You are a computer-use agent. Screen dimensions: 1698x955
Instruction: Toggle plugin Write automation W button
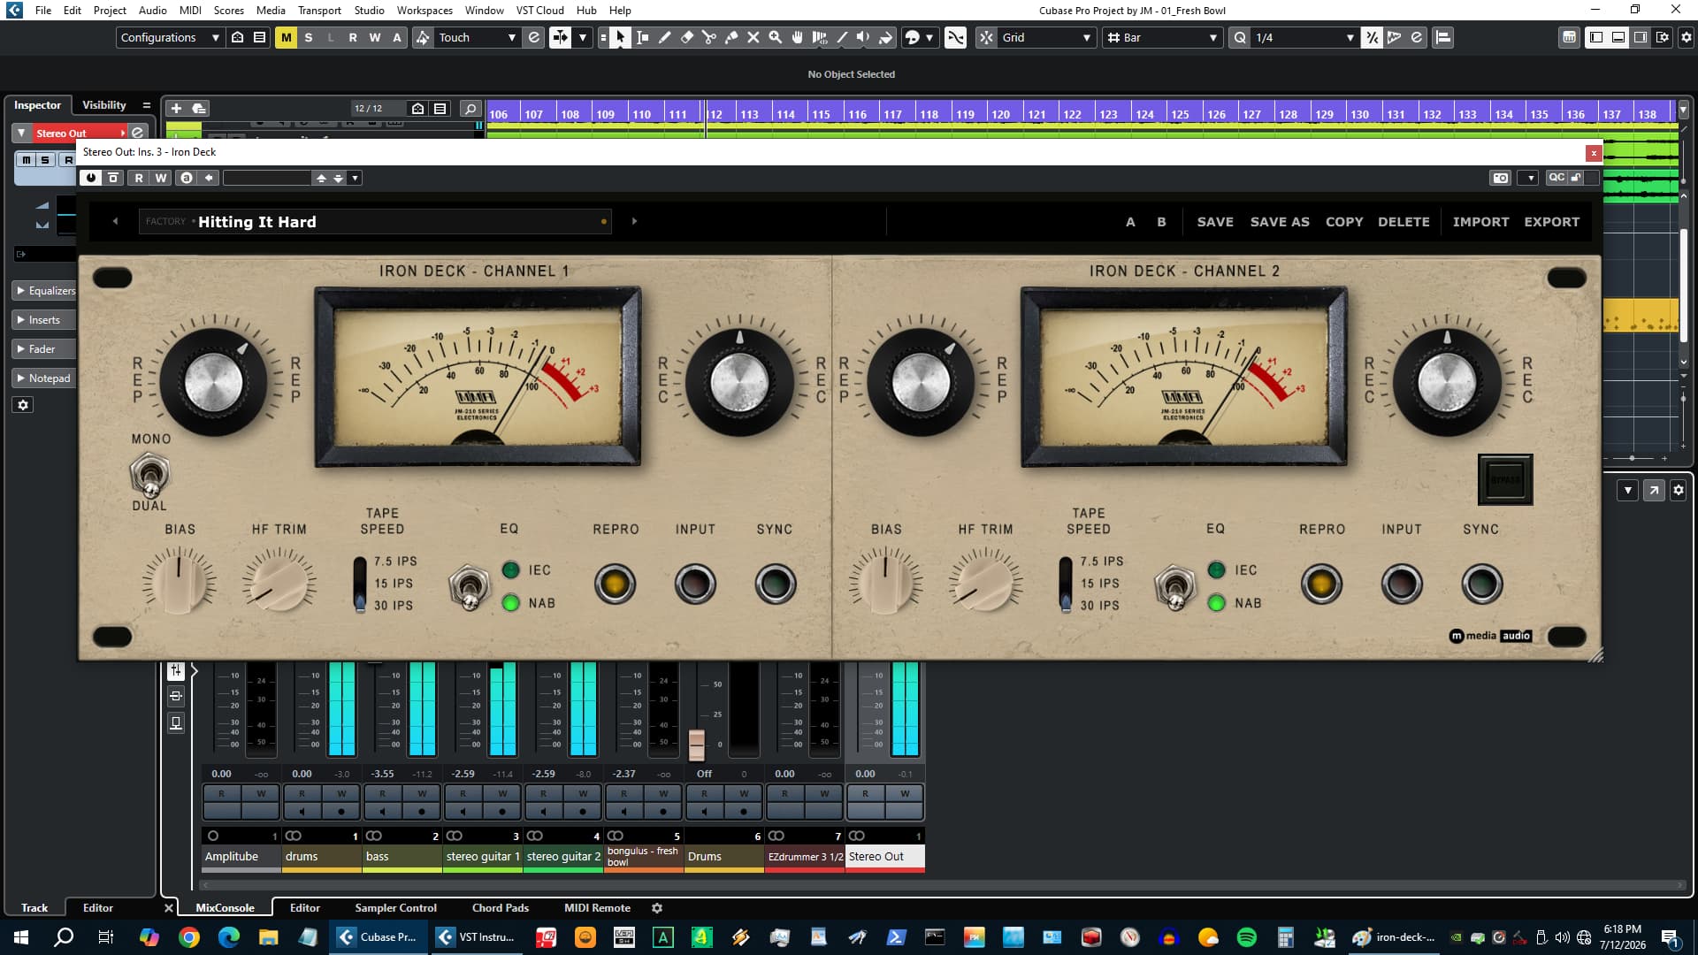161,178
